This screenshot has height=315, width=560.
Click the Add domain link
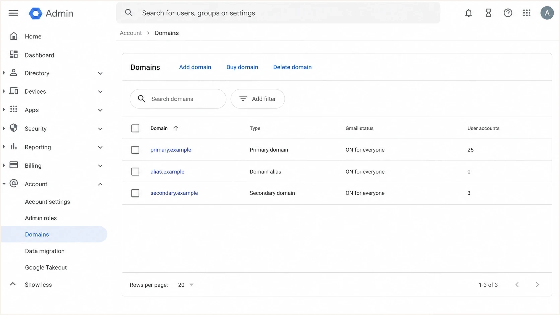195,67
